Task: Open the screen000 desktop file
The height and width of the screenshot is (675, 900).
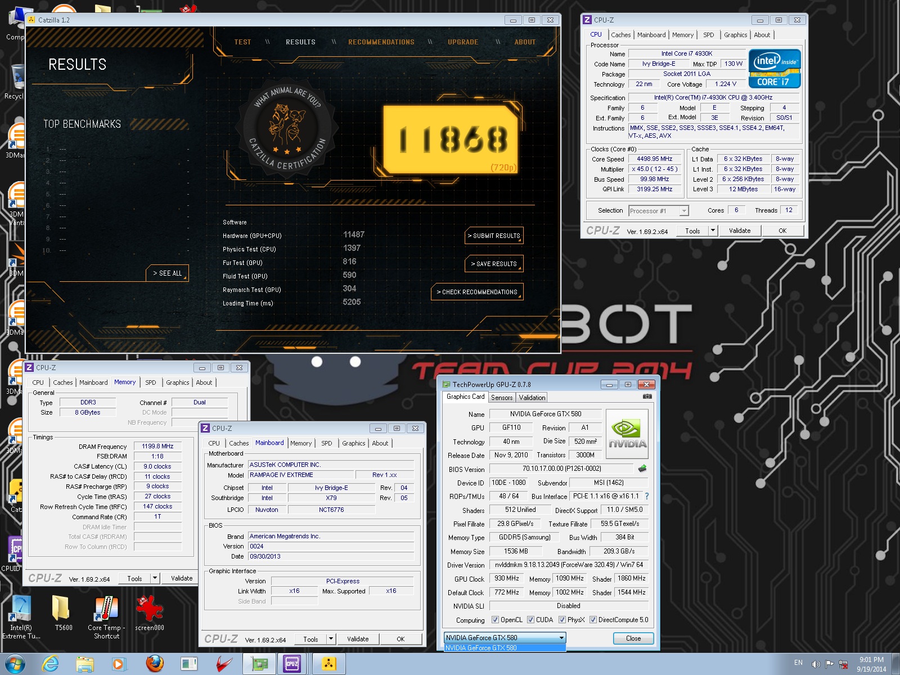Action: tap(150, 614)
